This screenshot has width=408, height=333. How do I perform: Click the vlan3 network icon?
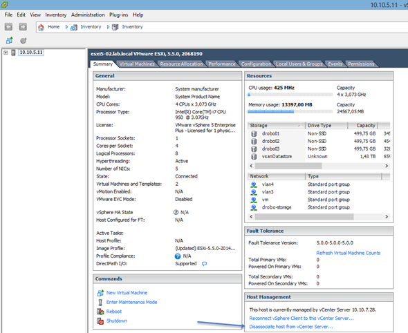tap(253, 192)
